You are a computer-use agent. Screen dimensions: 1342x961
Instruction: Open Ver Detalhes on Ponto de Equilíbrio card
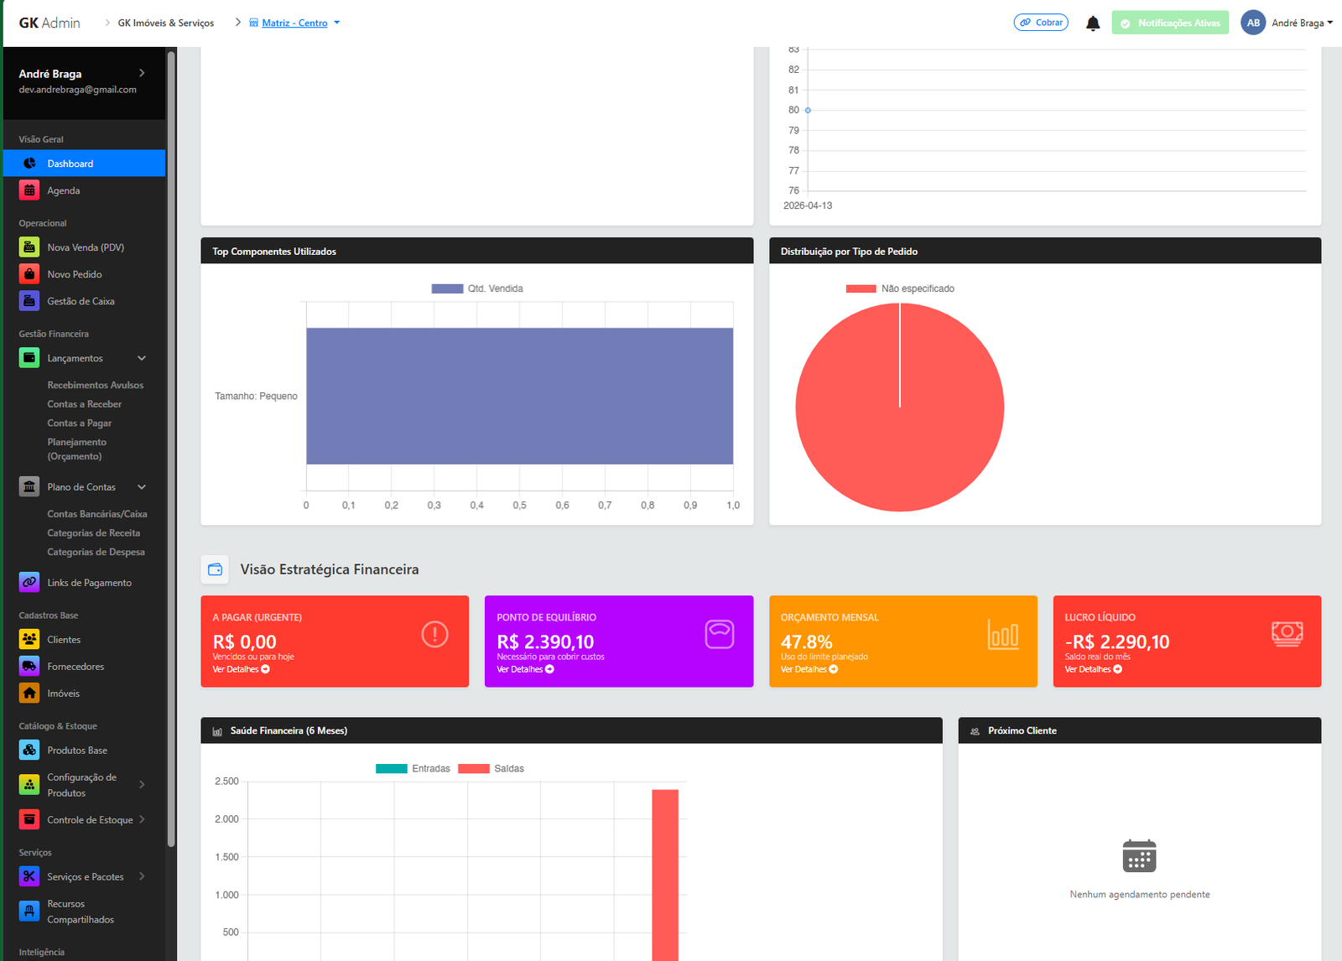(524, 669)
